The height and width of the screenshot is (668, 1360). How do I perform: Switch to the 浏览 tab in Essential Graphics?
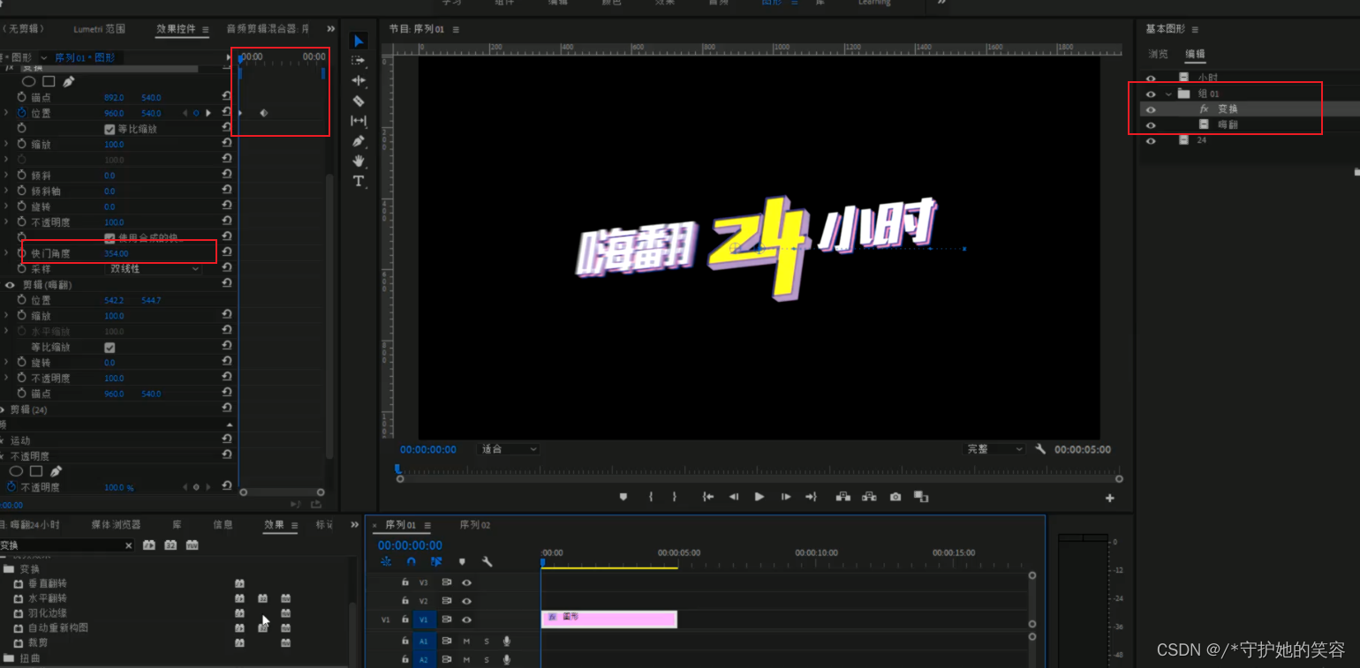[x=1158, y=54]
